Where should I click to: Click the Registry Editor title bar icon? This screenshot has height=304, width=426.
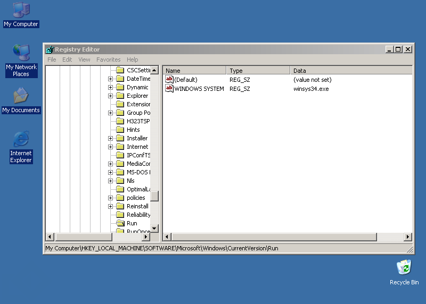click(50, 49)
